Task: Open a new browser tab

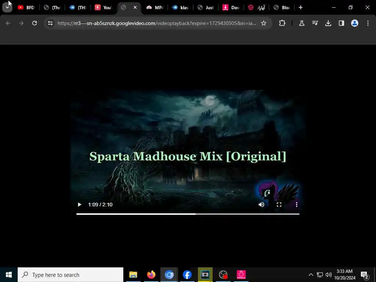Action: point(300,7)
